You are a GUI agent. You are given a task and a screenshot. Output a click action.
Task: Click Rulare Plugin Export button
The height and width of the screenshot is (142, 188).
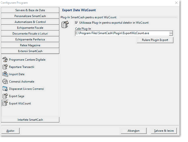pos(155,40)
